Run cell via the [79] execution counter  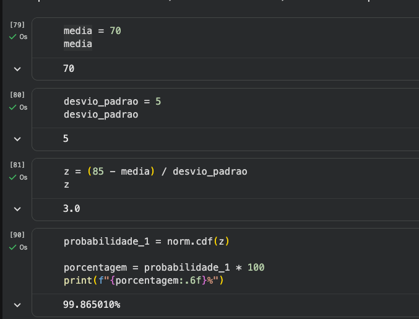pos(17,25)
